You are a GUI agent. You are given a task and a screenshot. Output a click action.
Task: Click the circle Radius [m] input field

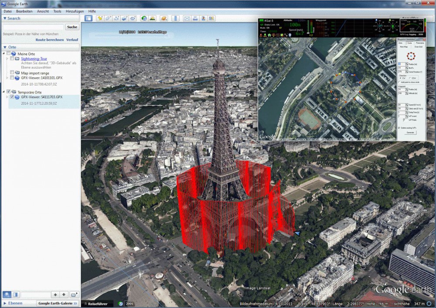tap(401, 64)
